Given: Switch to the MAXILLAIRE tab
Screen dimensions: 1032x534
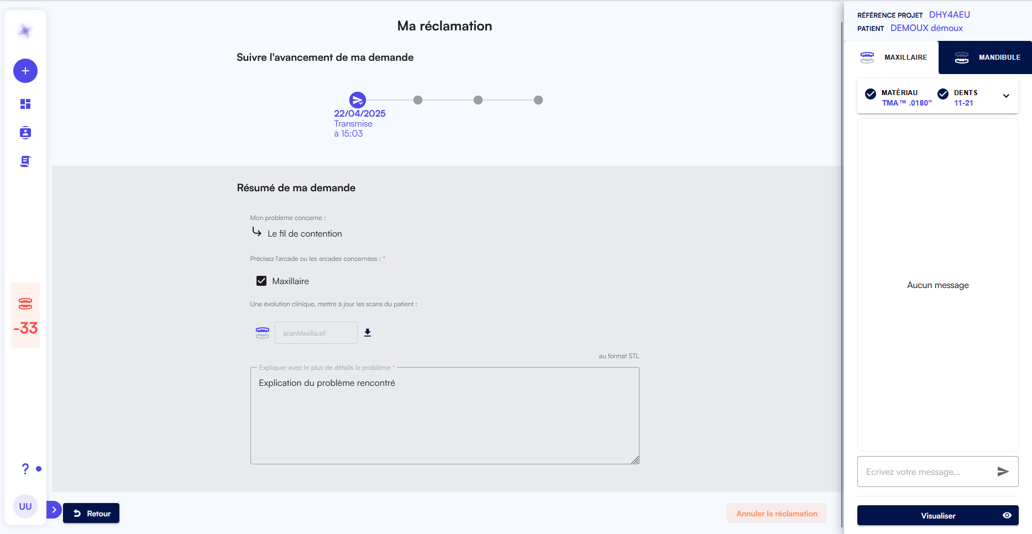Looking at the screenshot, I should 894,57.
